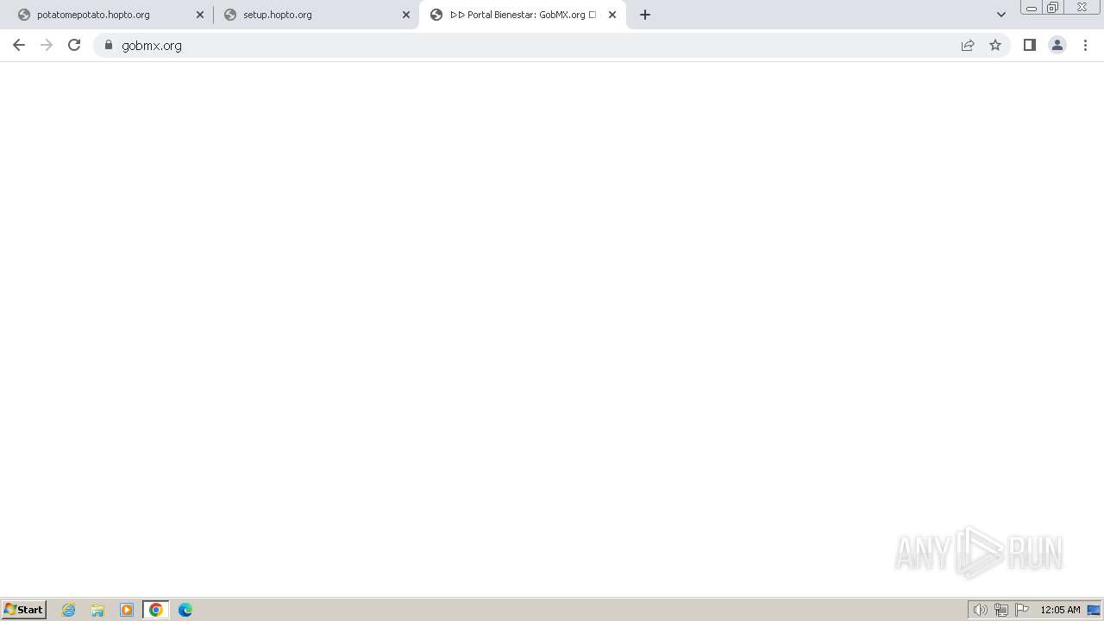Close the potatomepotato.hopto.org tab
The height and width of the screenshot is (621, 1104).
(200, 15)
